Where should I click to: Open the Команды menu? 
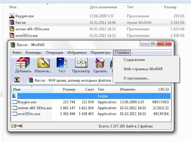point(34,53)
